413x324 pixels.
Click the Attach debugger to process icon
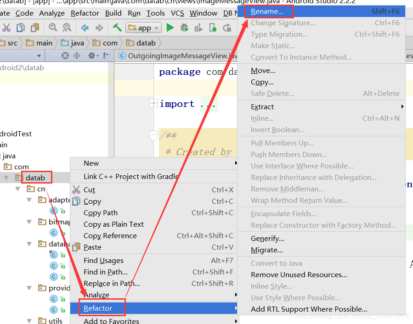click(213, 28)
